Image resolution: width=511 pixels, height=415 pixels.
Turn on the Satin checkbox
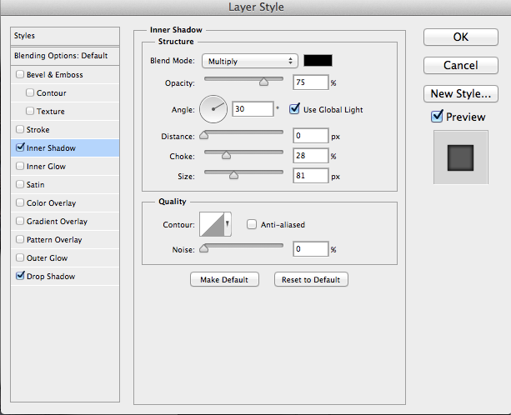(x=20, y=184)
